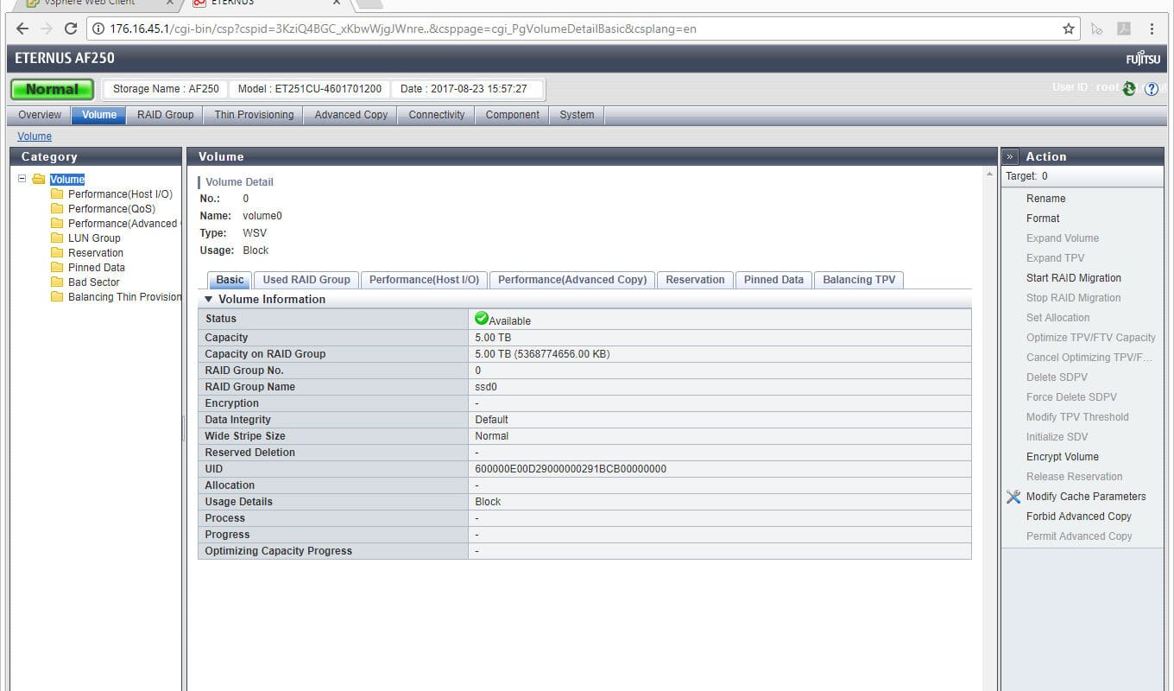Open the System tab
This screenshot has width=1174, height=691.
point(577,115)
